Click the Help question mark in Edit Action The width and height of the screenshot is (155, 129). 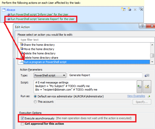143,26
